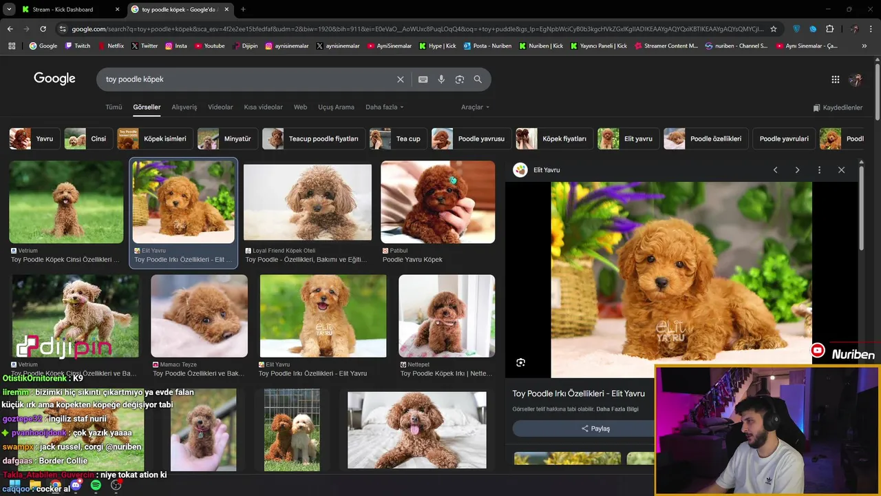This screenshot has width=881, height=496.
Task: Close the toy poodle köpek browser tab
Action: (x=226, y=10)
